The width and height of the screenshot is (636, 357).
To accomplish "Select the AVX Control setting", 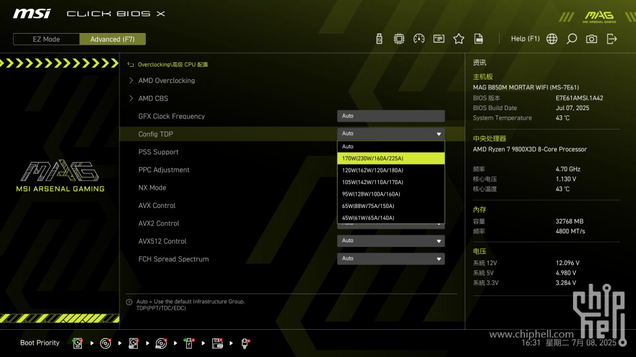I will pyautogui.click(x=156, y=205).
